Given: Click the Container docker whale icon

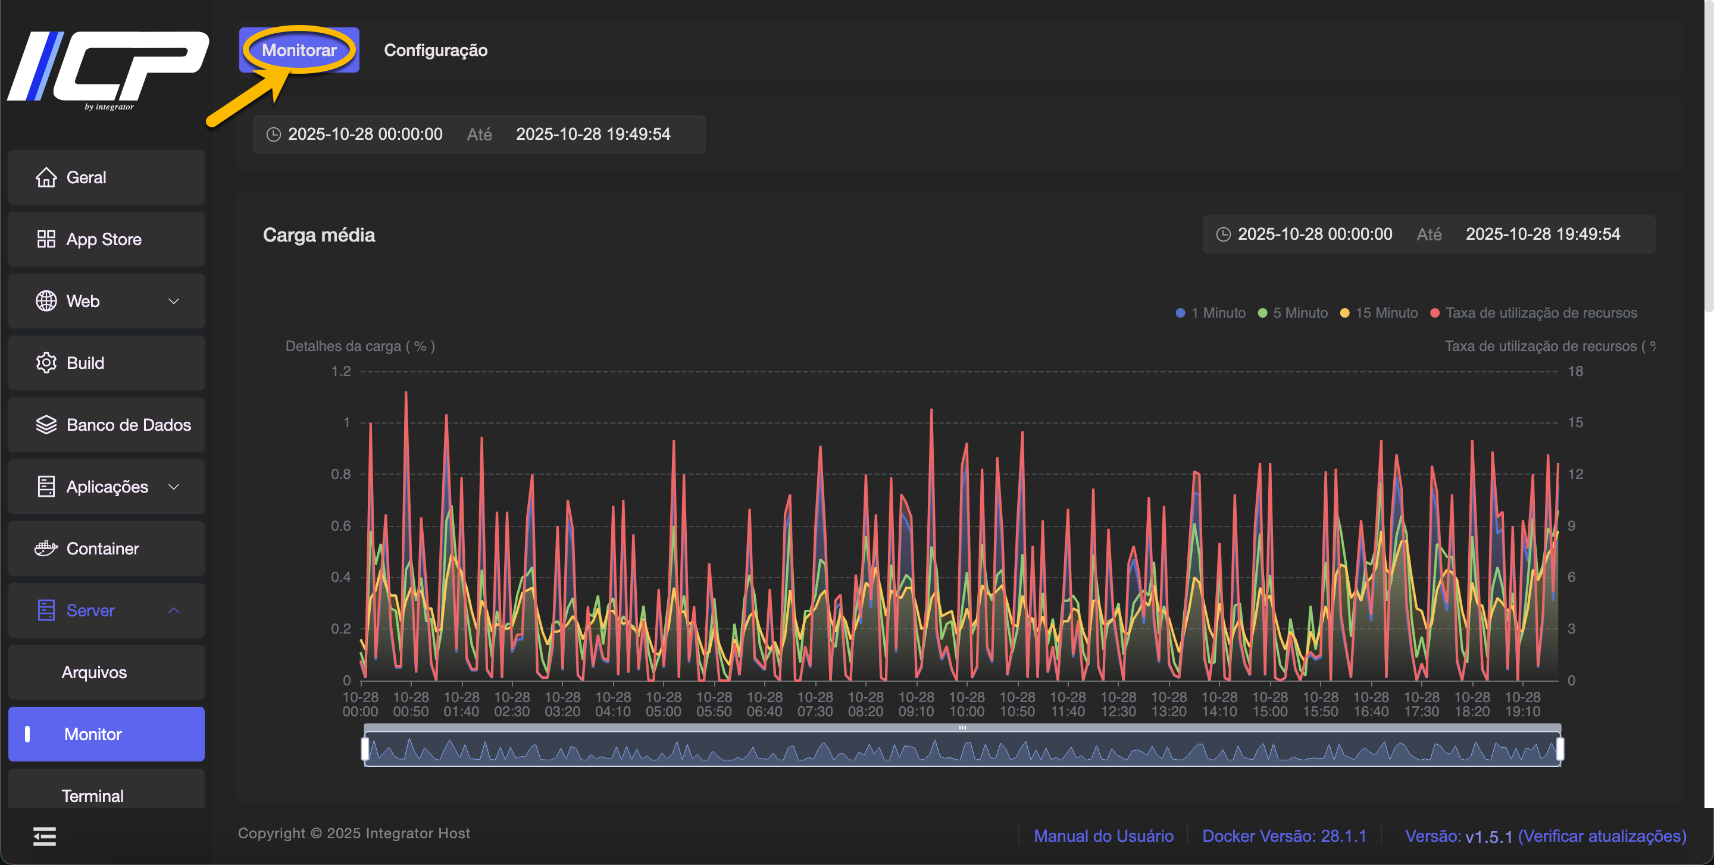Looking at the screenshot, I should tap(46, 549).
